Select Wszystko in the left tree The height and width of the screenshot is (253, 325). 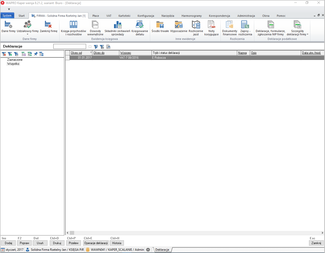click(x=13, y=64)
